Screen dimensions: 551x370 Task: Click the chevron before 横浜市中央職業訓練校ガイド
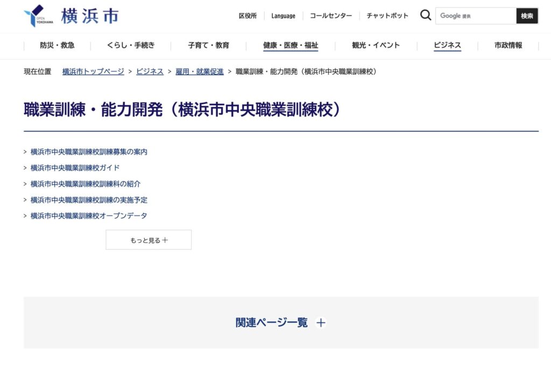coord(24,168)
